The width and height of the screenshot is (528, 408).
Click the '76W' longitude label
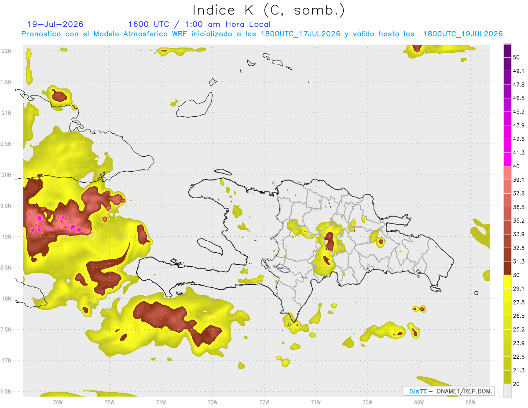click(58, 402)
